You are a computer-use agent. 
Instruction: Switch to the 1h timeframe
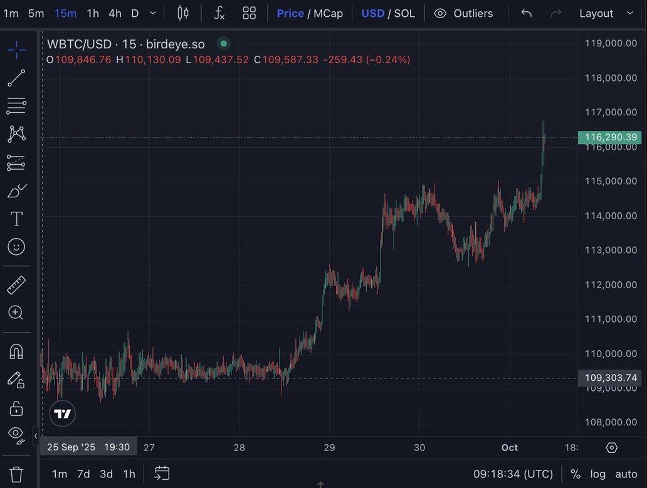pos(93,13)
